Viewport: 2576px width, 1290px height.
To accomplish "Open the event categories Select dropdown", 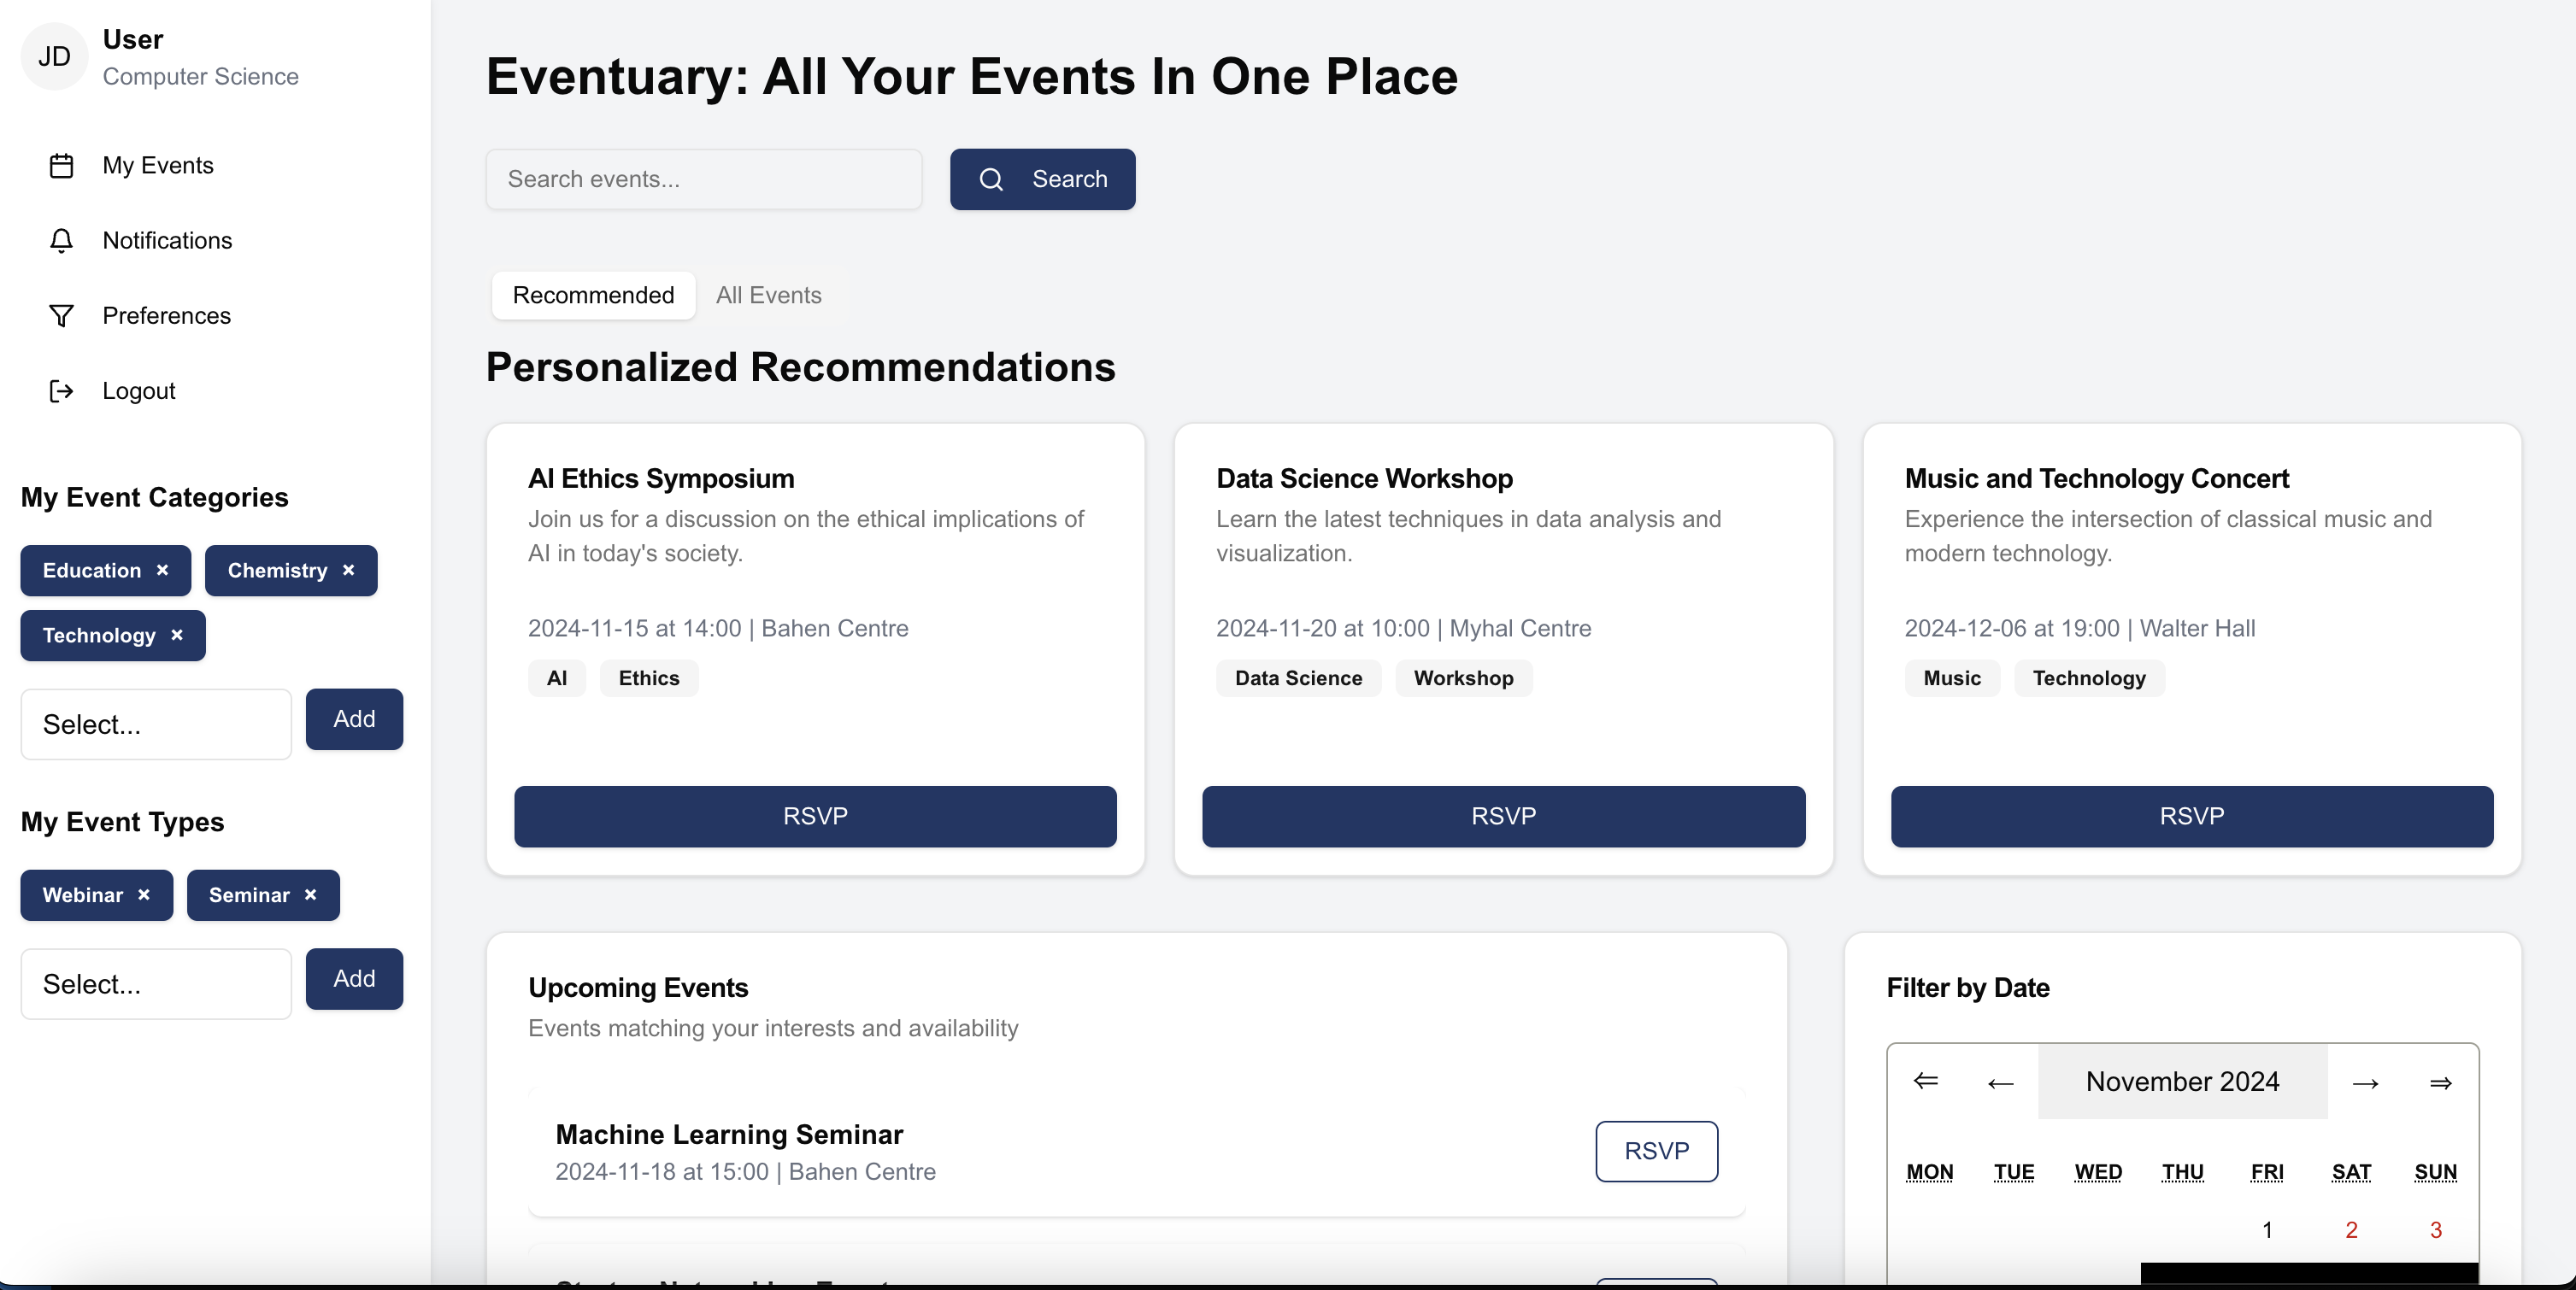I will 156,724.
